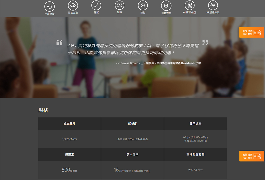Select the 規格 section heading
Viewport: 265px width, 180px height.
coord(43,110)
